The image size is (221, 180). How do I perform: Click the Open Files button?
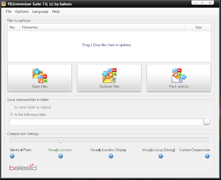point(40,78)
